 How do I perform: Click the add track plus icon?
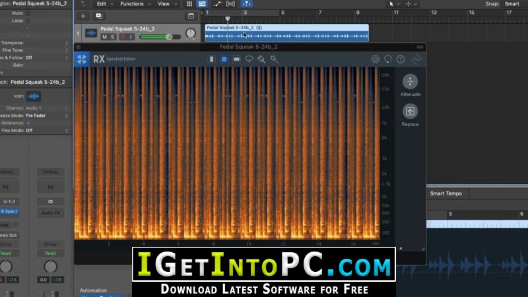click(x=83, y=16)
